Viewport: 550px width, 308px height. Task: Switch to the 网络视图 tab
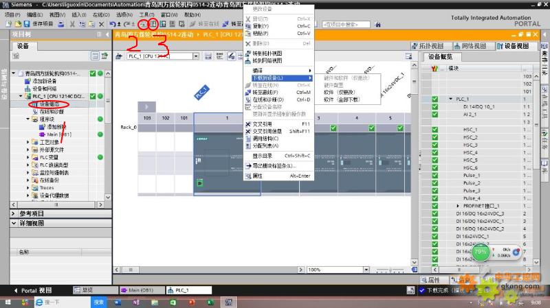click(x=470, y=46)
